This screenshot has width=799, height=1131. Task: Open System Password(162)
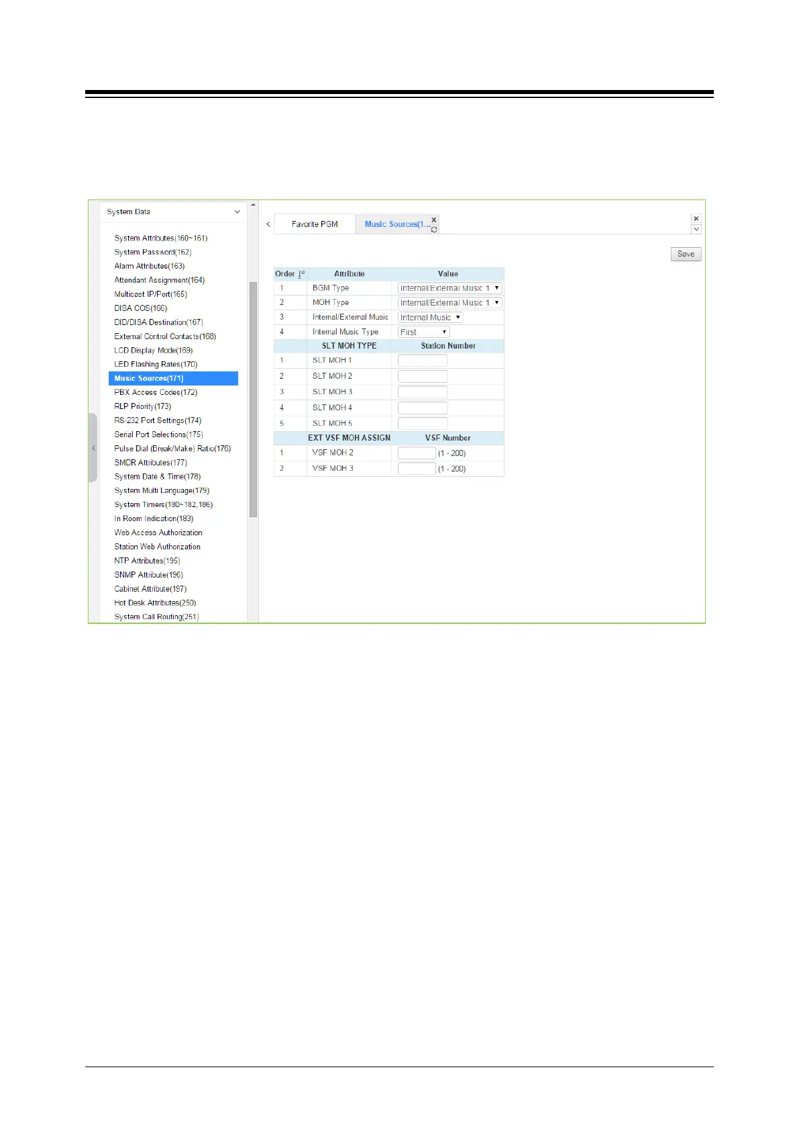tap(153, 253)
